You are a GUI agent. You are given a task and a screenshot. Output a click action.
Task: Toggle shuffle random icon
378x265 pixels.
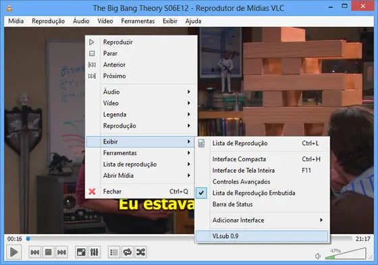click(141, 252)
